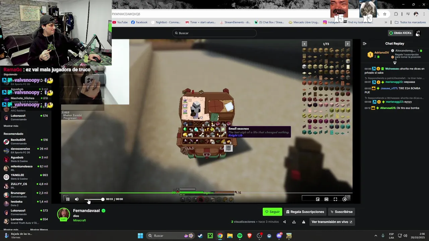
Task: Share the clip via share icon
Action: pyautogui.click(x=285, y=222)
